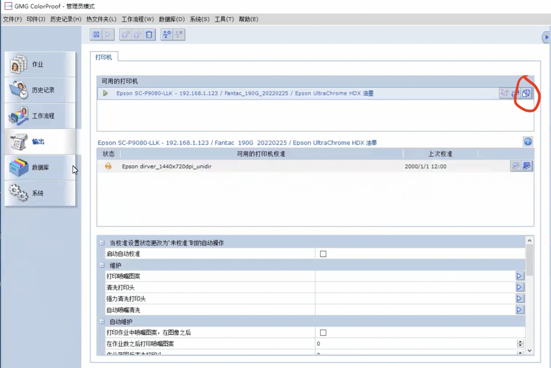This screenshot has width=551, height=368.
Task: Open the 工具(T) menu
Action: tap(224, 19)
